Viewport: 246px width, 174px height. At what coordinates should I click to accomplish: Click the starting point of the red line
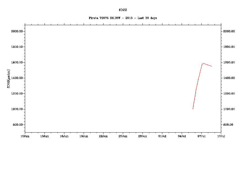click(193, 109)
